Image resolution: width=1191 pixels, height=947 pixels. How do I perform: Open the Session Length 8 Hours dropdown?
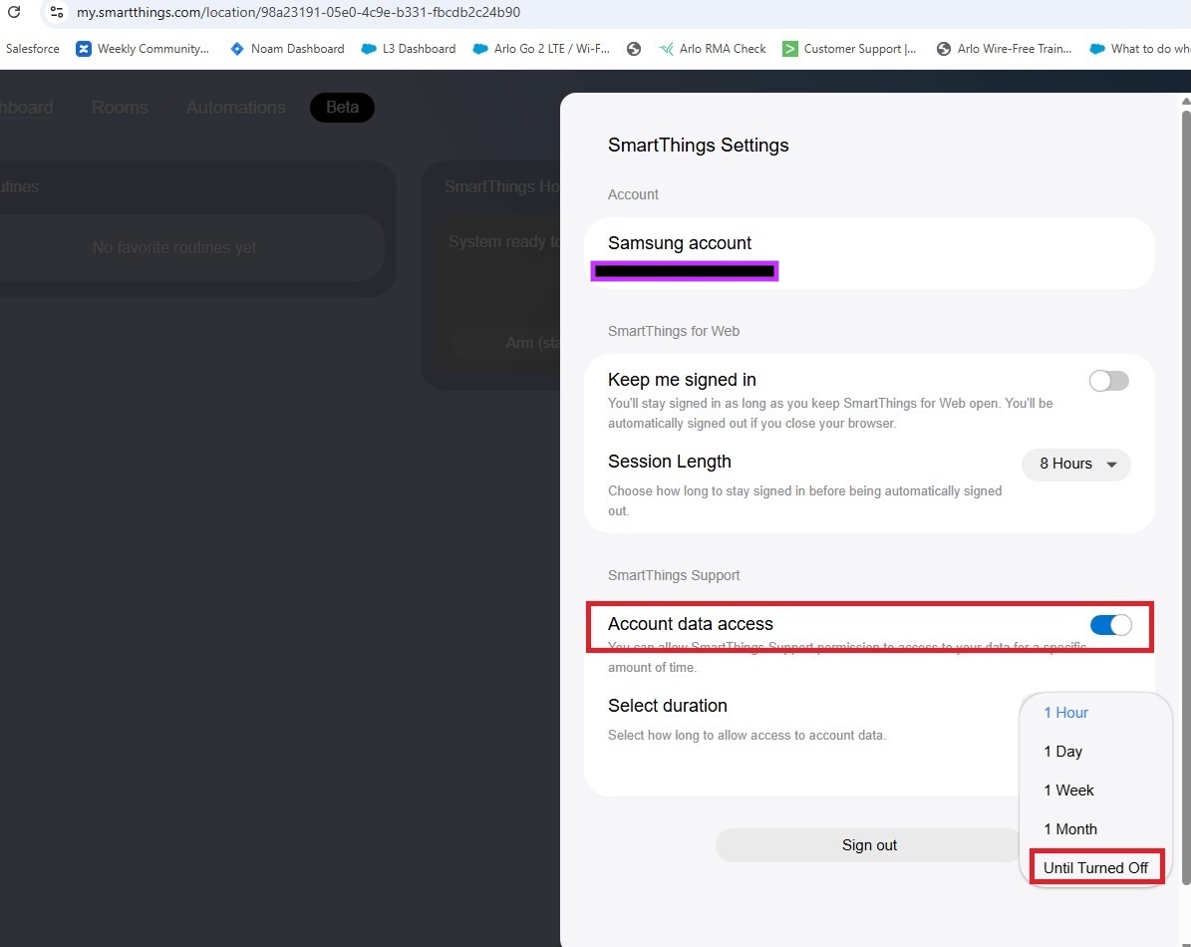pos(1075,464)
